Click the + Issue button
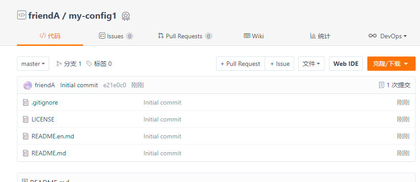 click(279, 64)
